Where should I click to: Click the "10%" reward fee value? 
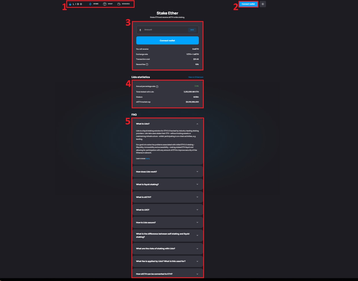(x=197, y=64)
